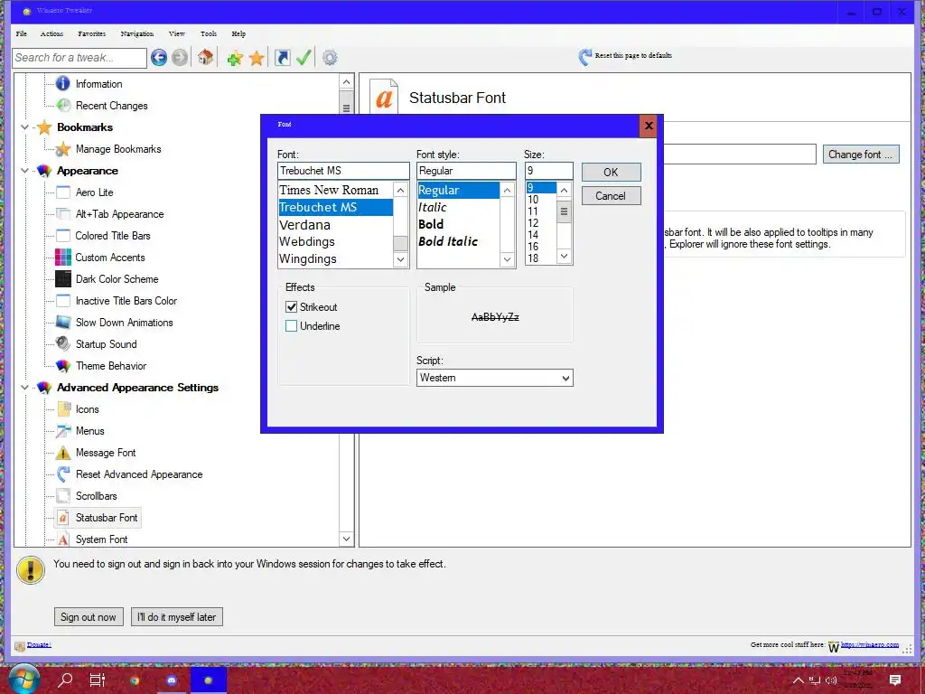Collapse the Appearance tree node
This screenshot has width=925, height=694.
pos(24,171)
